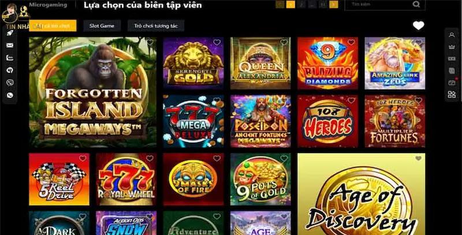This screenshot has width=462, height=235.
Task: Open the Forgotten Island Megaways game
Action: [x=93, y=92]
